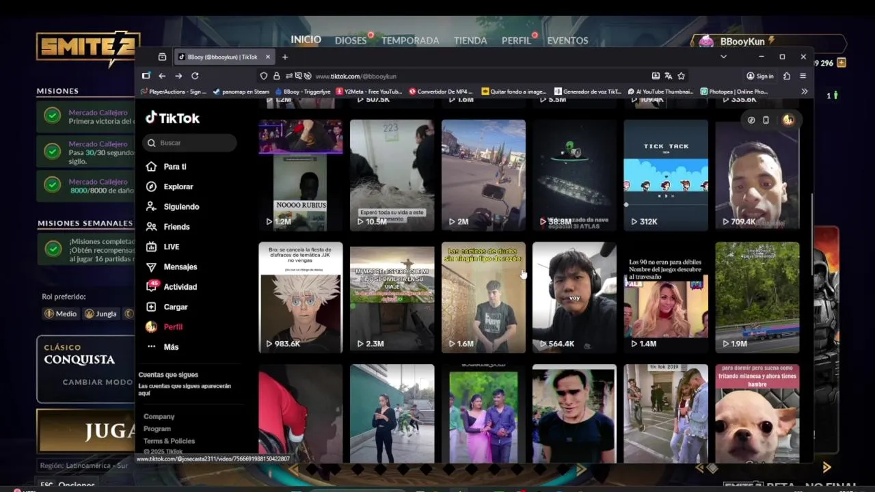Screen dimensions: 875x492
Task: Open the Los 90 no eran para débiles video
Action: point(666,297)
